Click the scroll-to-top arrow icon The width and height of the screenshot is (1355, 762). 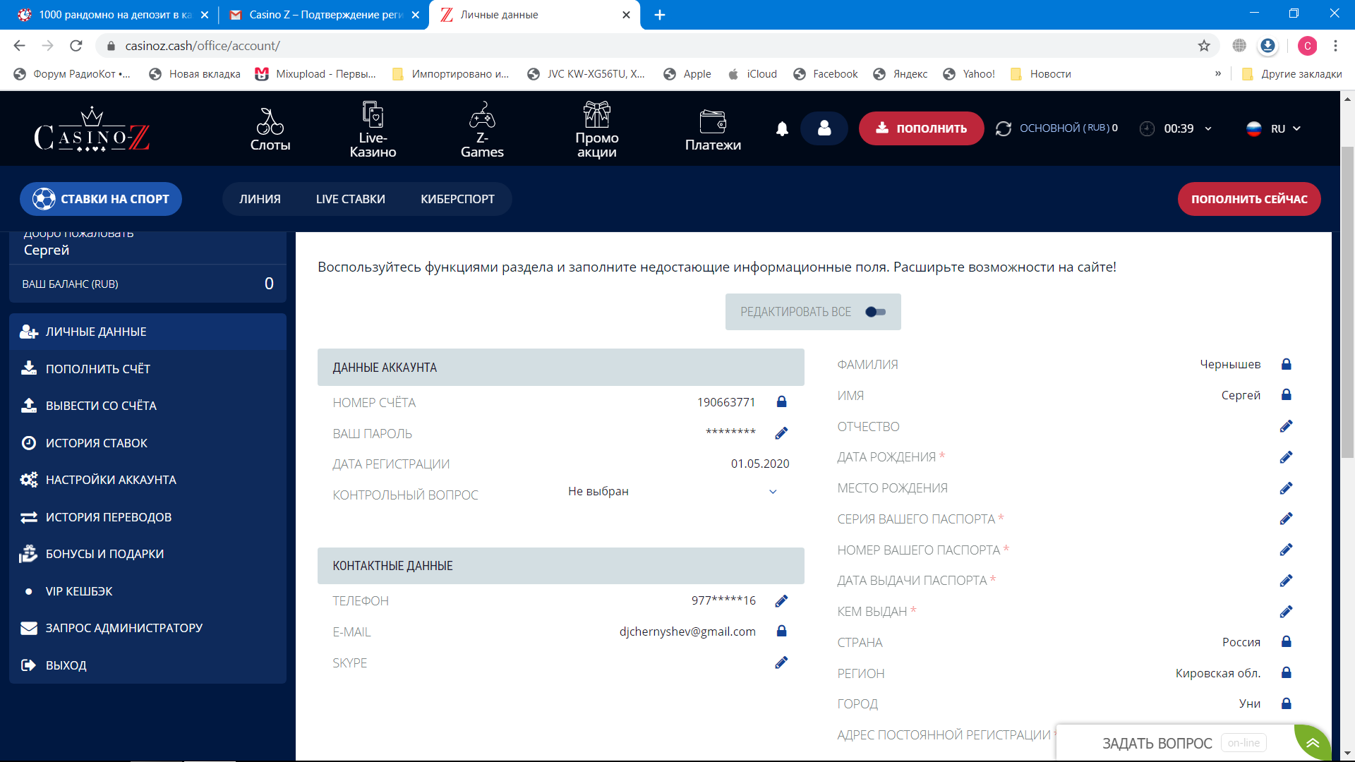[1313, 743]
